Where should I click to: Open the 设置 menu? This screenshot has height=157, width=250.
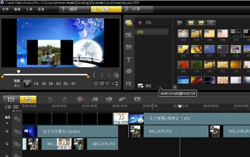[41, 9]
